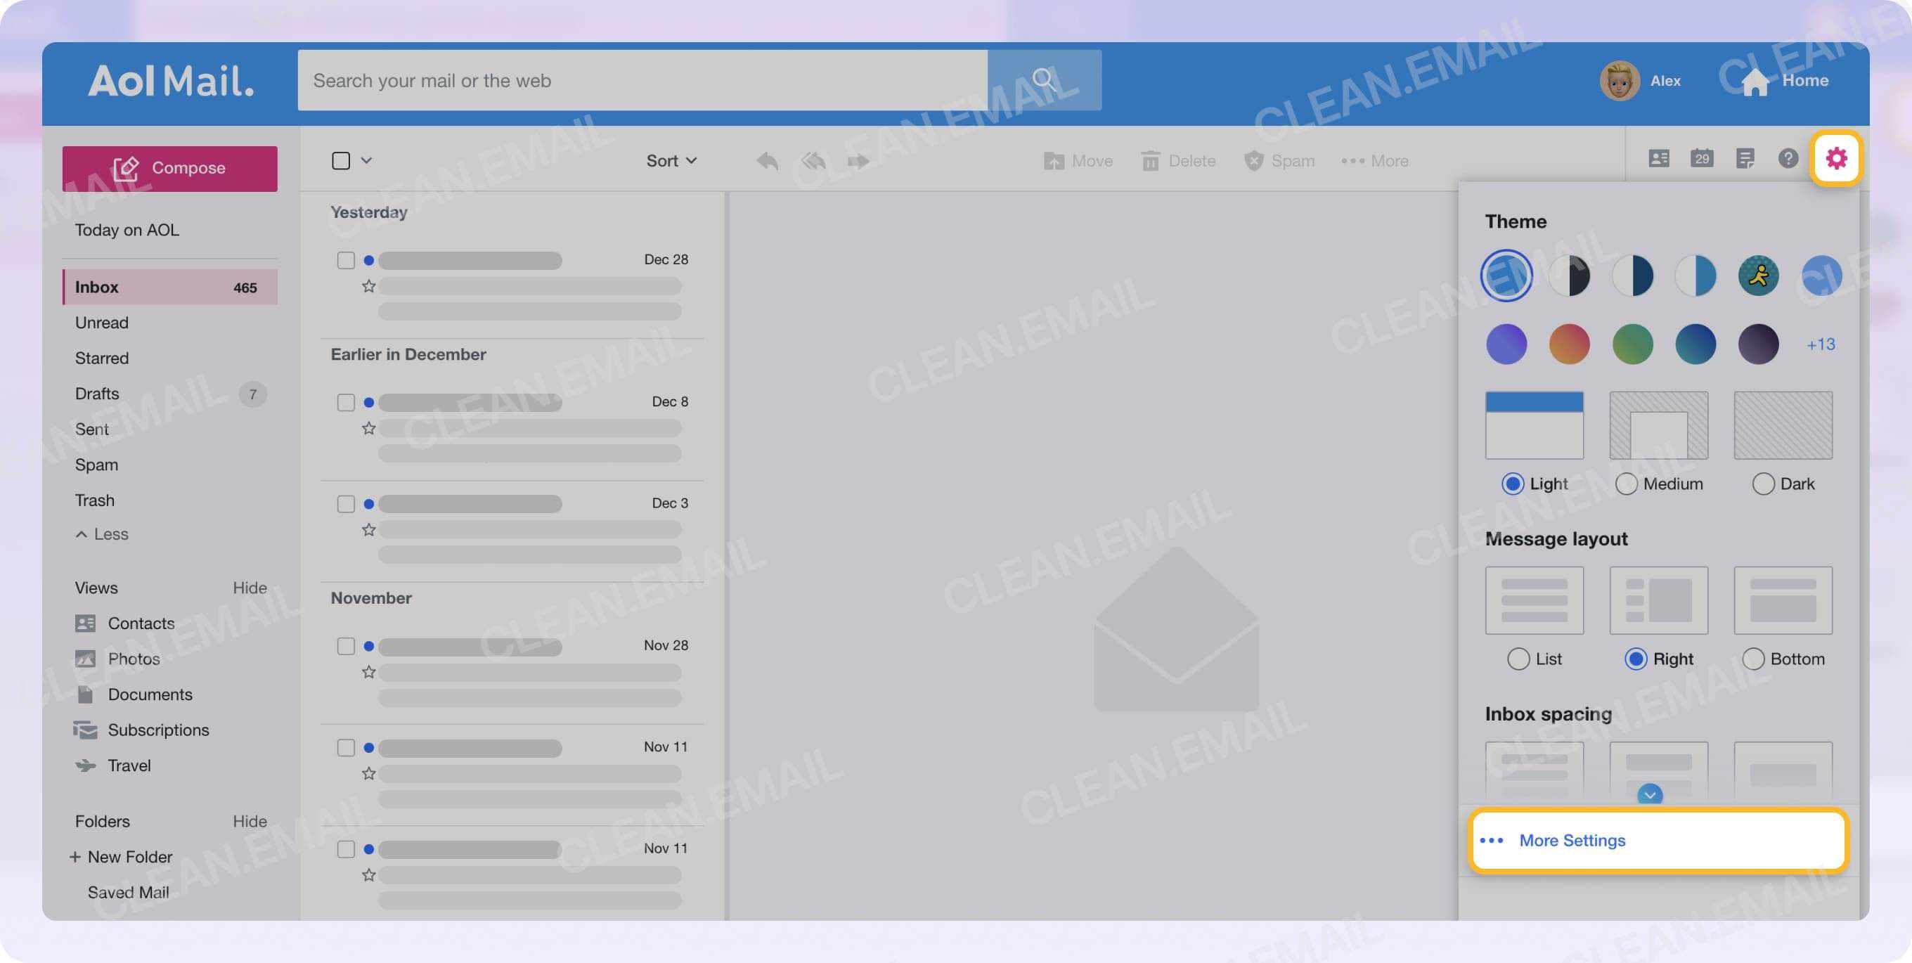Expand the checkbox selection chevron

[366, 160]
